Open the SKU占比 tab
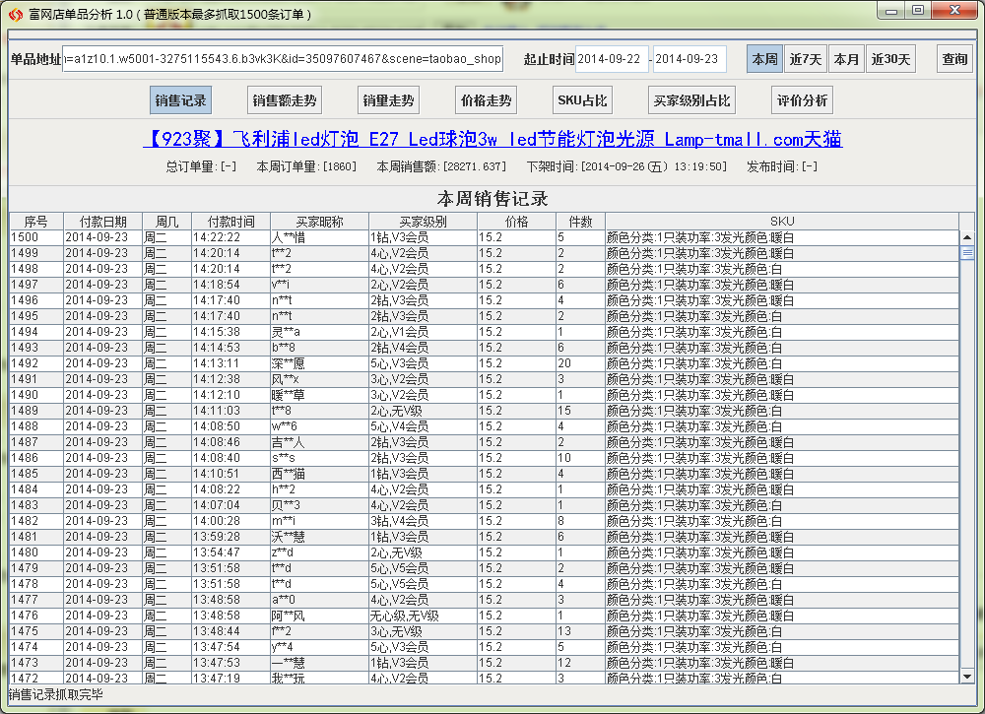Image resolution: width=985 pixels, height=714 pixels. point(582,100)
